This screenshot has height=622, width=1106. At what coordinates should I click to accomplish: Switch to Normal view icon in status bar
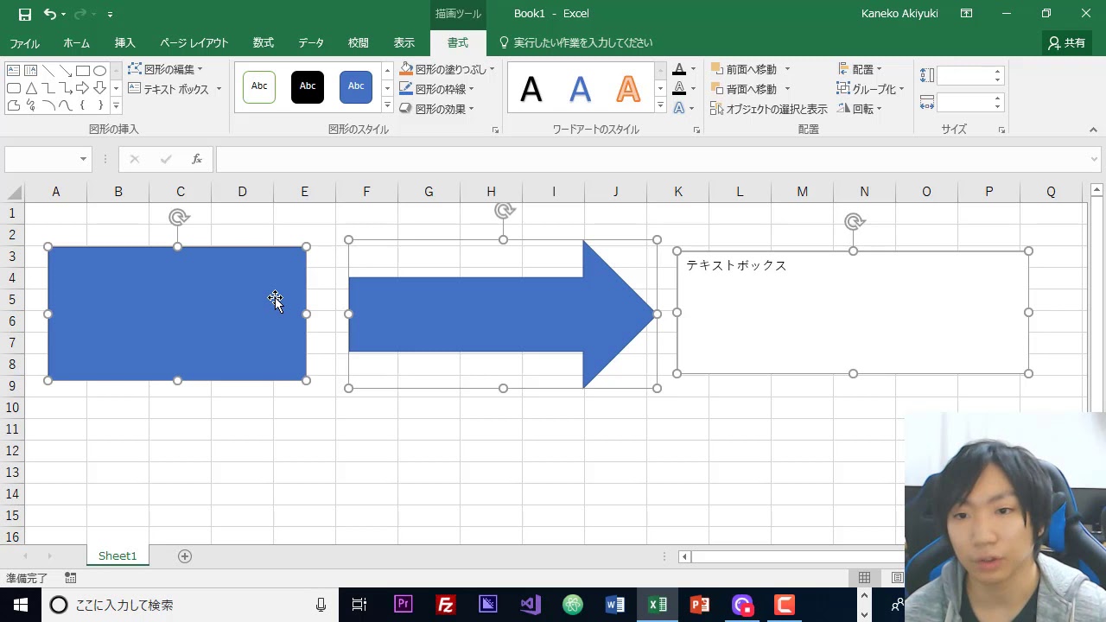click(x=864, y=578)
